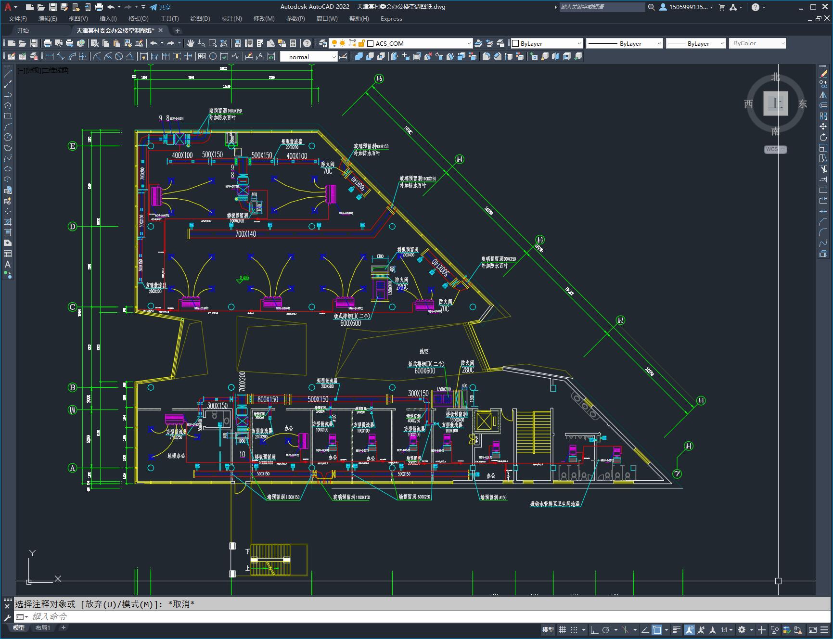Toggle layer freeze sun icon for ACS_COM
The height and width of the screenshot is (639, 833).
(343, 43)
